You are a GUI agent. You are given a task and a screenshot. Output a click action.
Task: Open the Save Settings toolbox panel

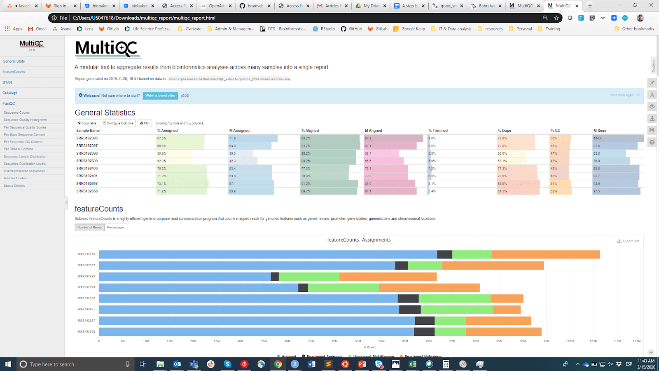[652, 130]
